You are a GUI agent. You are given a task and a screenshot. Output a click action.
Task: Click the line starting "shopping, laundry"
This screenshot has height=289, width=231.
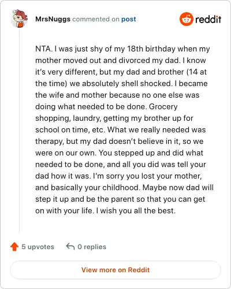click(114, 118)
